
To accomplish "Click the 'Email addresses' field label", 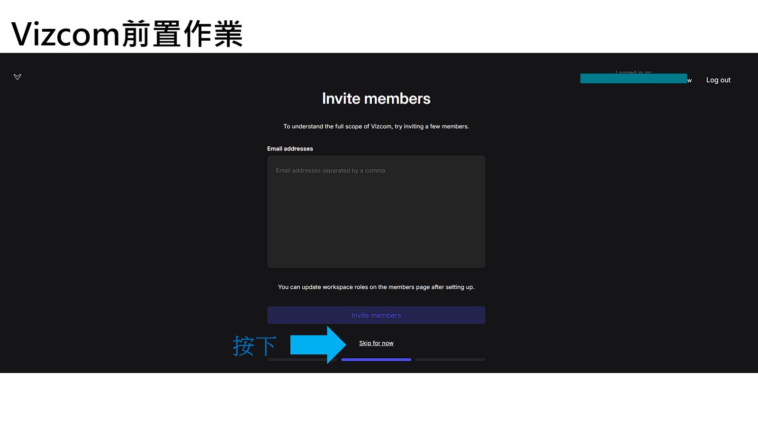I will (x=290, y=149).
